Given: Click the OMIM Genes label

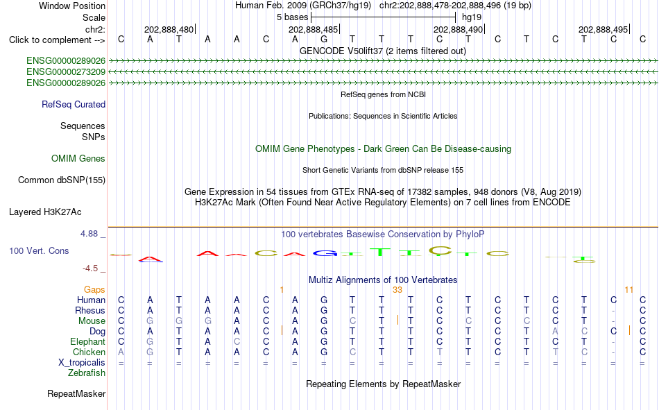Looking at the screenshot, I should click(78, 159).
